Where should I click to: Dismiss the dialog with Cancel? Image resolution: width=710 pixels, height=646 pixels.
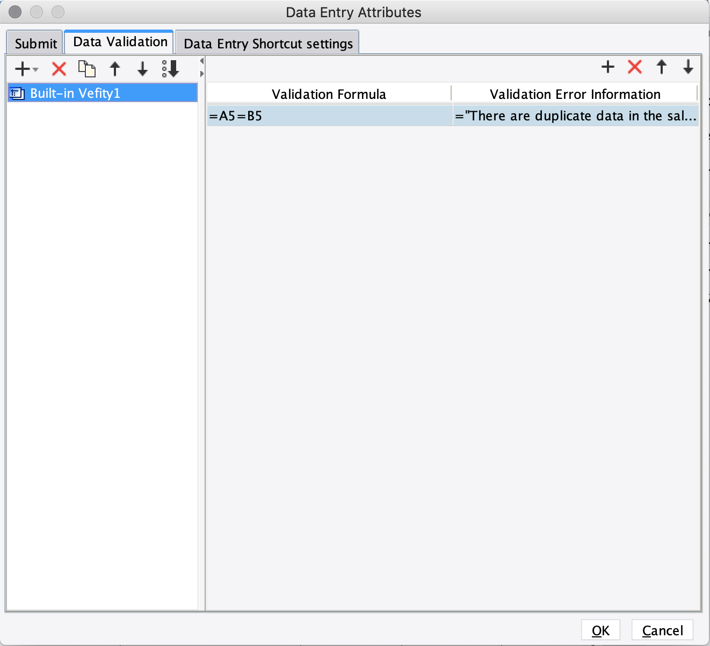[x=662, y=630]
